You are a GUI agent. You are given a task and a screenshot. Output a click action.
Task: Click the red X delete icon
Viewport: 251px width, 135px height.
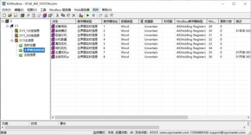coord(74,16)
